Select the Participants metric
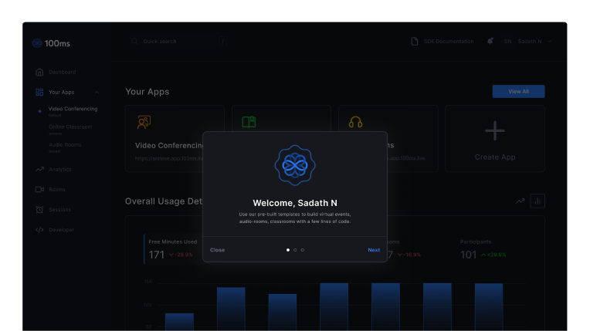The height and width of the screenshot is (331, 590). click(483, 249)
